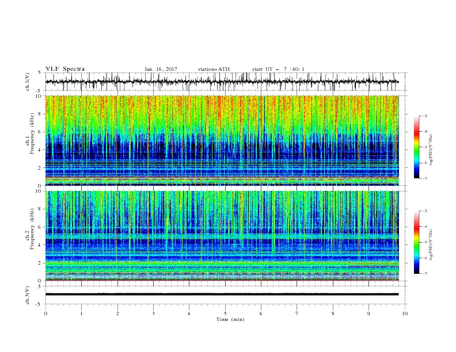Click the "4" tick on ch.2 frequency axis

point(40,245)
